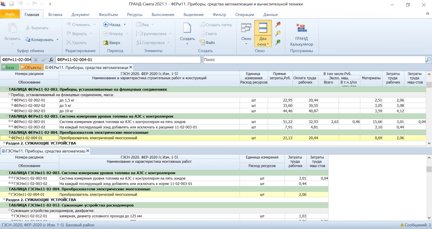Click the Вверх navigation button
The height and width of the screenshot is (229, 432).
click(x=111, y=43)
